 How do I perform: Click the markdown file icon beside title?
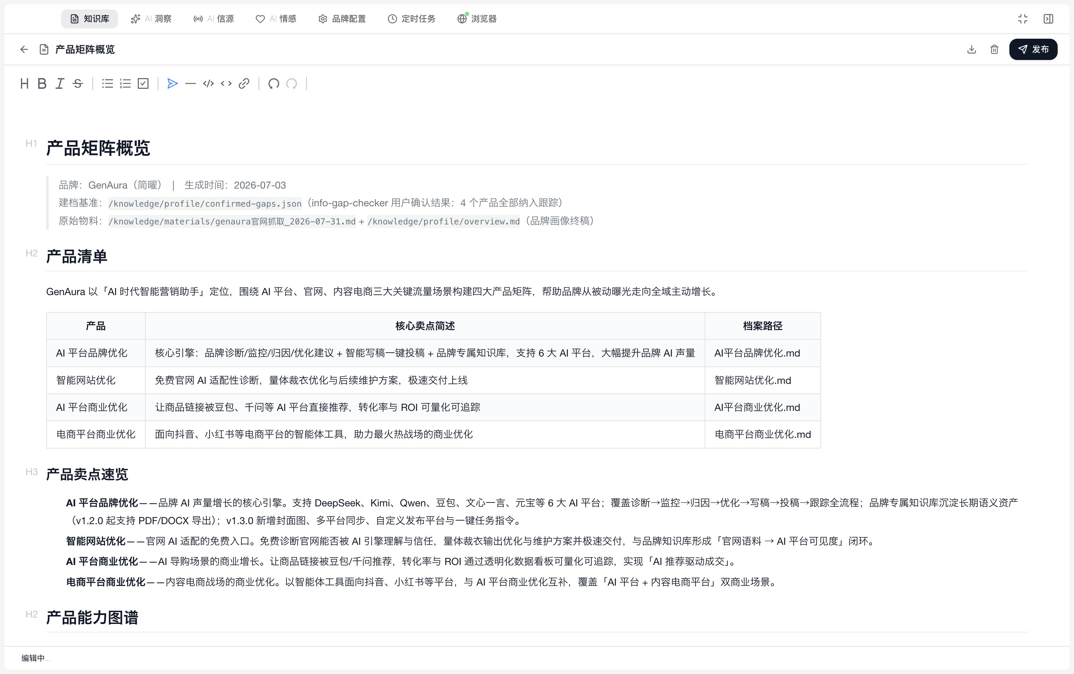[x=44, y=49]
